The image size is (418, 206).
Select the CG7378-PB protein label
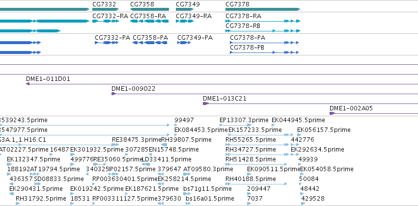tap(247, 48)
